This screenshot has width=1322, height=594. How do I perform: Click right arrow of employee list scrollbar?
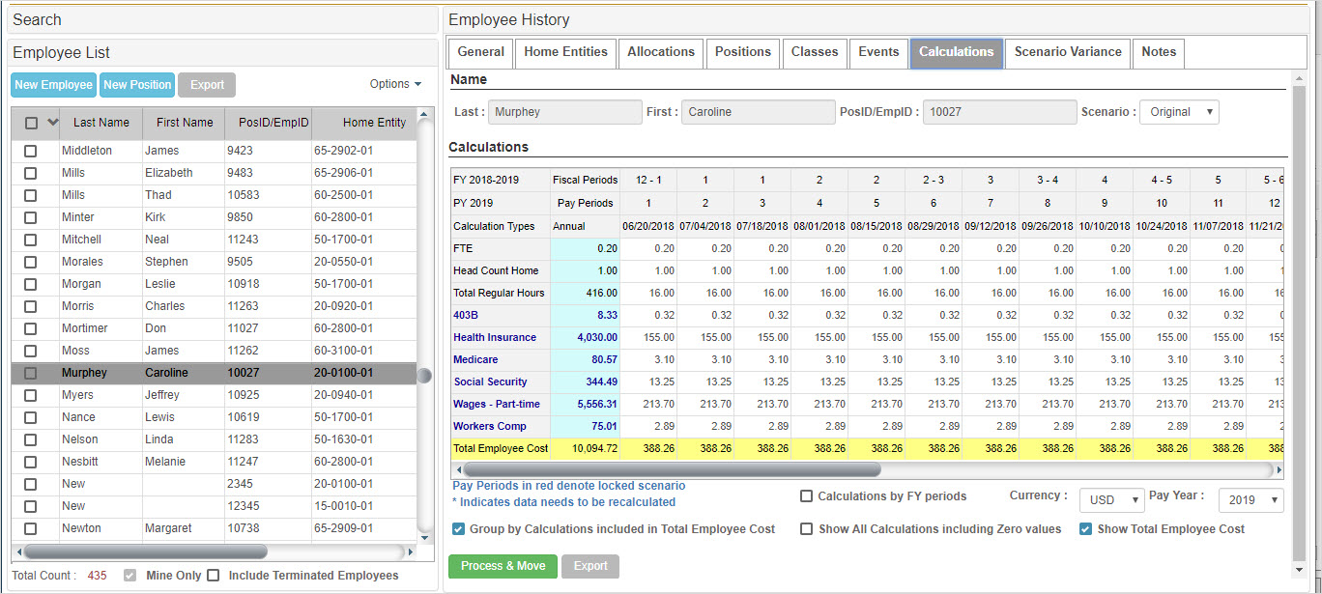tap(410, 552)
